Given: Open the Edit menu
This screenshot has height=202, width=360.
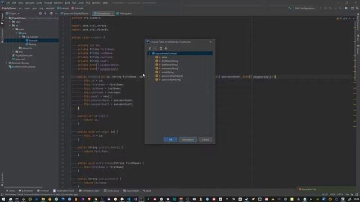Looking at the screenshot, I should [x=14, y=3].
